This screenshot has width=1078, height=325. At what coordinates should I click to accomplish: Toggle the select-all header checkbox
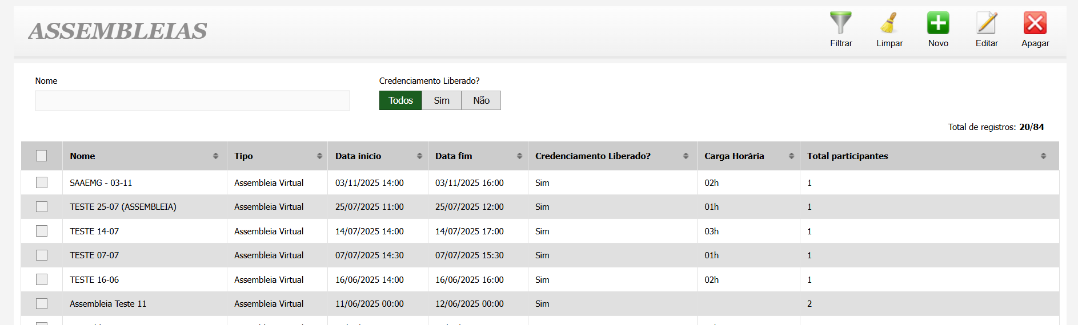42,156
